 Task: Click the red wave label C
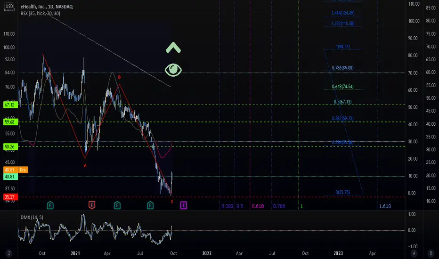pyautogui.click(x=172, y=202)
